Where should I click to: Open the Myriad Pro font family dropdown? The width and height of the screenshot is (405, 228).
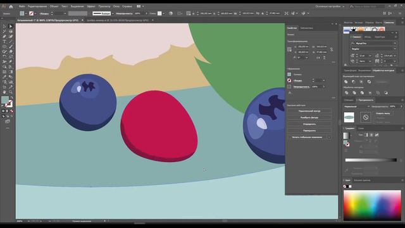395,43
